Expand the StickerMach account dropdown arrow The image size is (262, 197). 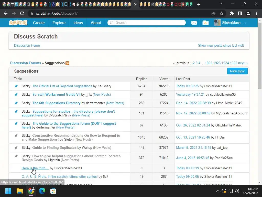click(245, 23)
